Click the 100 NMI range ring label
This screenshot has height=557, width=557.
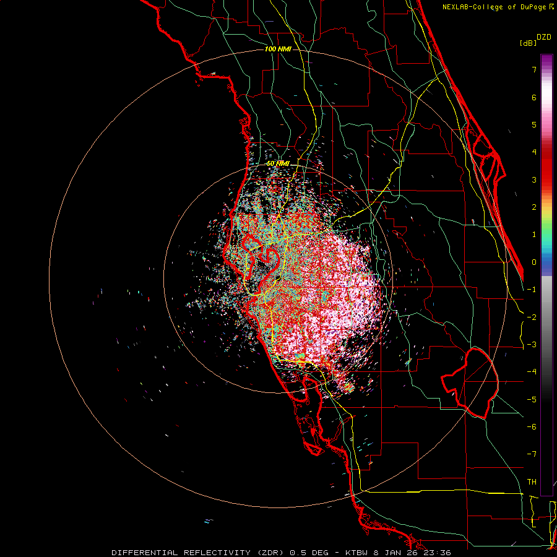[x=278, y=49]
